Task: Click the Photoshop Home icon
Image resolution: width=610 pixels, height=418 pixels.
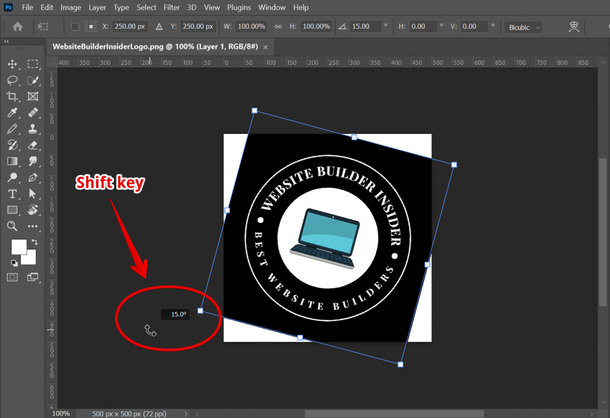Action: click(18, 26)
